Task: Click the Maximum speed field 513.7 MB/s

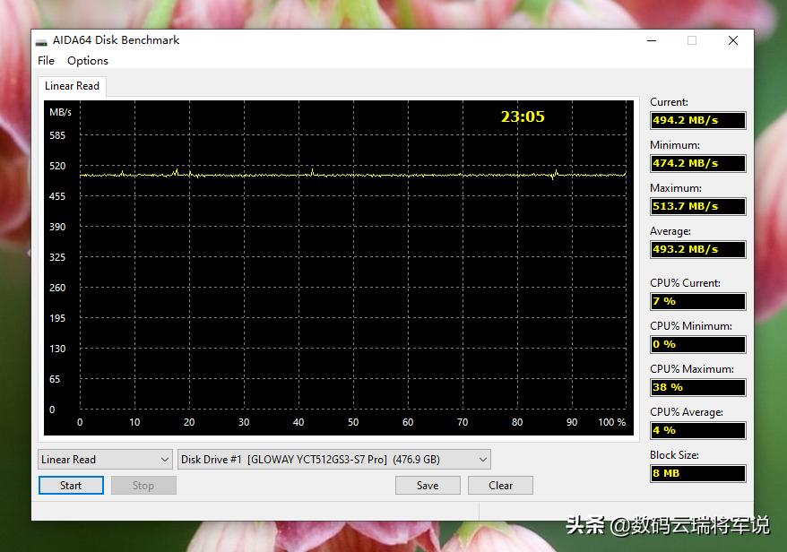Action: pos(697,206)
